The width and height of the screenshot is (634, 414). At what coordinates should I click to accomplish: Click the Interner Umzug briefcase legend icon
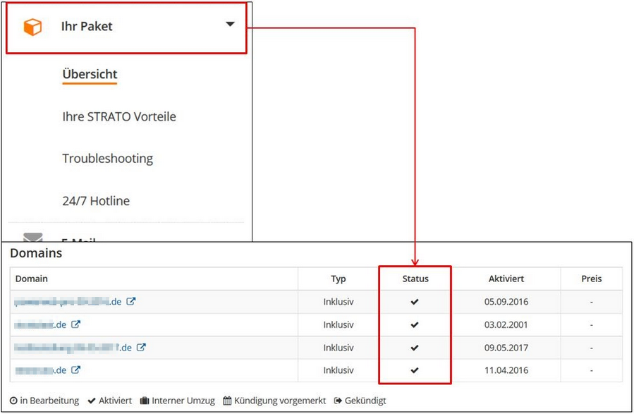pos(145,401)
